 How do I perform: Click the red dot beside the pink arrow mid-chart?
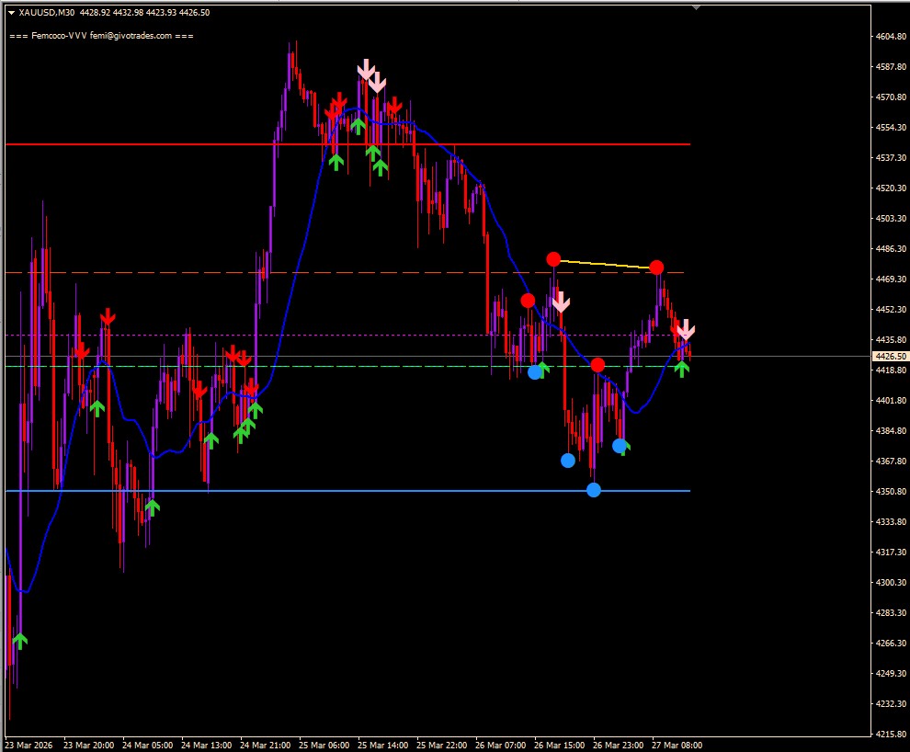[x=529, y=300]
